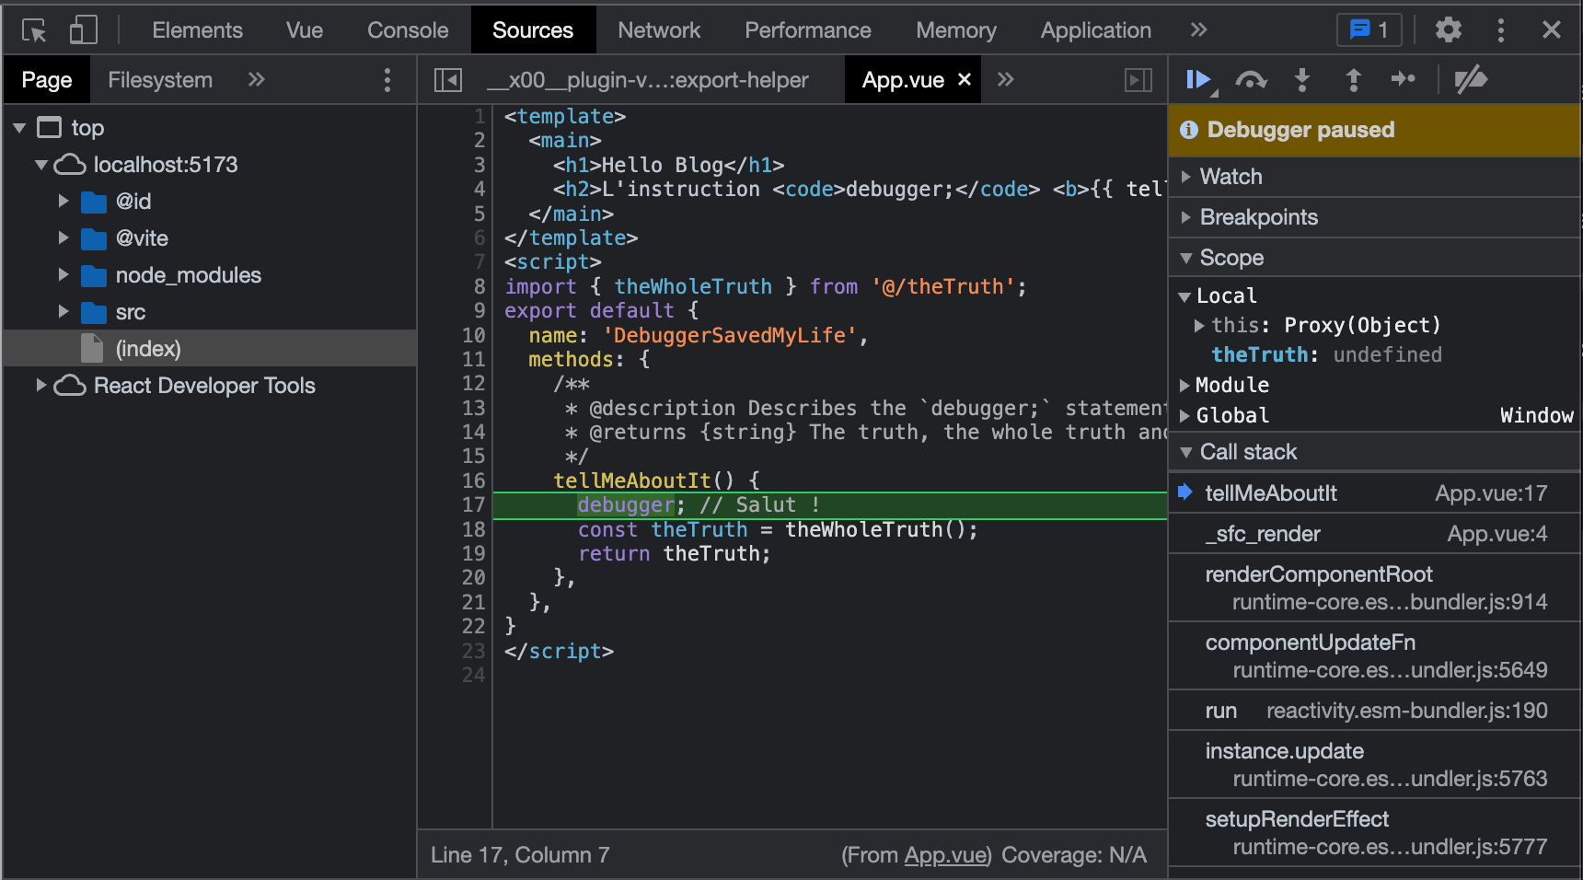Open the Filesystem tab in the navigator

coord(159,79)
